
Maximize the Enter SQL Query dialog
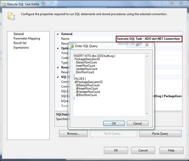[138, 45]
